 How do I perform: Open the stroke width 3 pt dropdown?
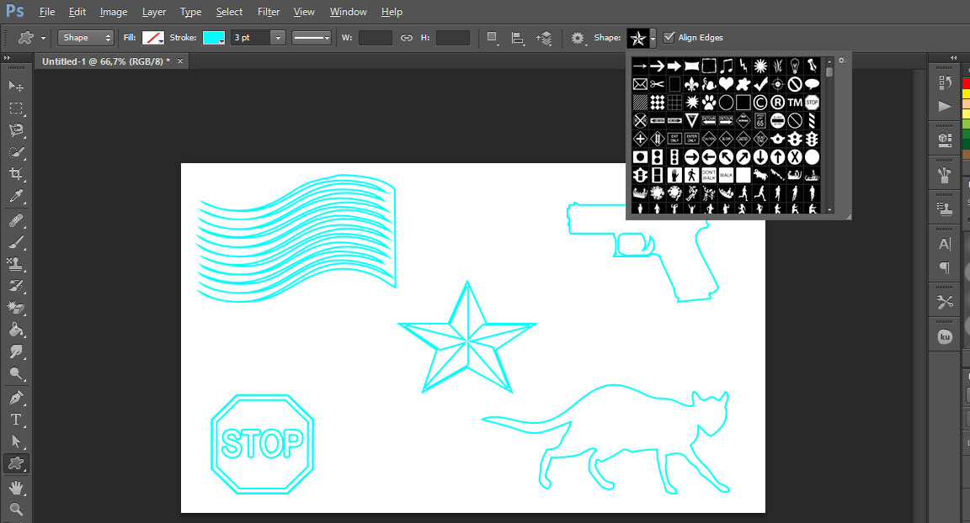(x=278, y=38)
